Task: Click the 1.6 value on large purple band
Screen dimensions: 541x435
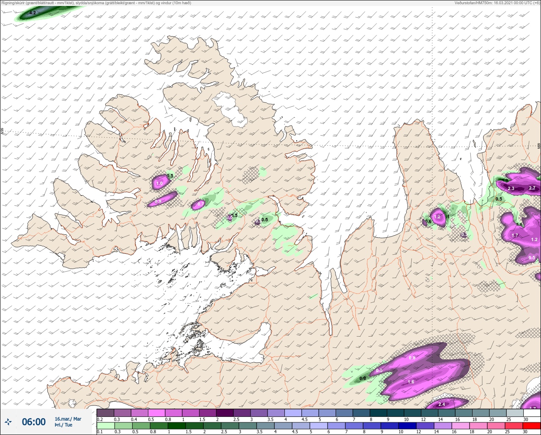Action: tap(411, 382)
